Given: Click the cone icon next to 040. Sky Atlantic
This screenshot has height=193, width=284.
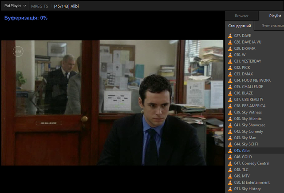Looking at the screenshot, I should point(230,119).
